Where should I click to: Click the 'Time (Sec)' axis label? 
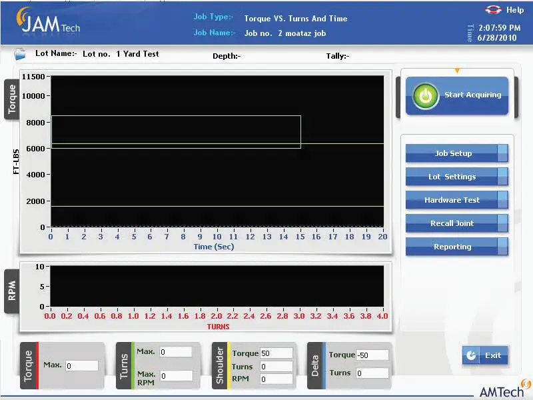(214, 247)
